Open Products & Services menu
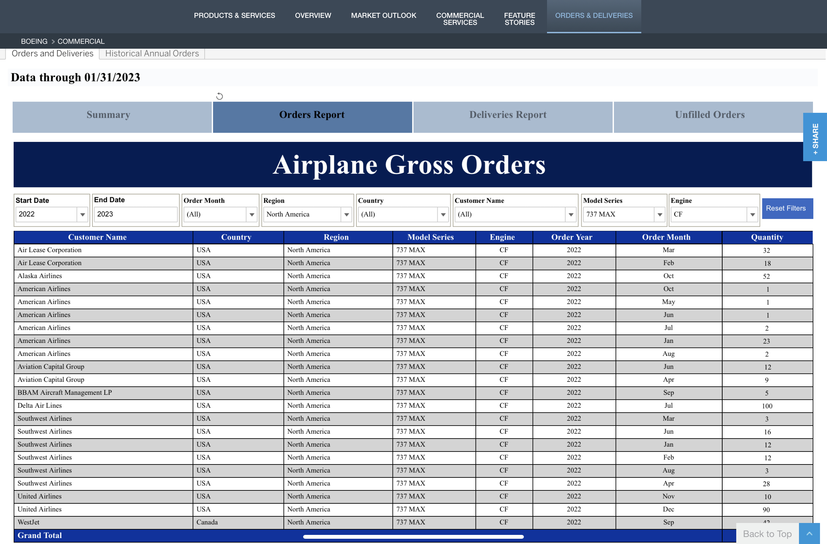 pos(234,15)
